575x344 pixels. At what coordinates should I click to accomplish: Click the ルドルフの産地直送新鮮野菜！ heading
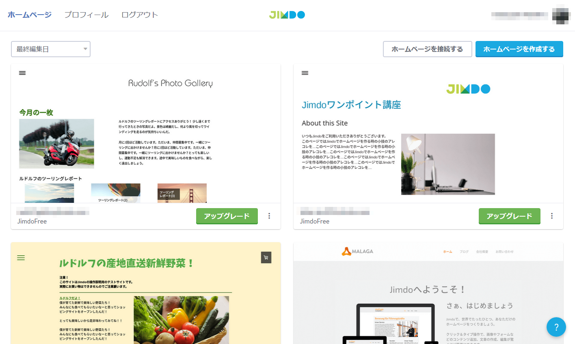pyautogui.click(x=126, y=263)
